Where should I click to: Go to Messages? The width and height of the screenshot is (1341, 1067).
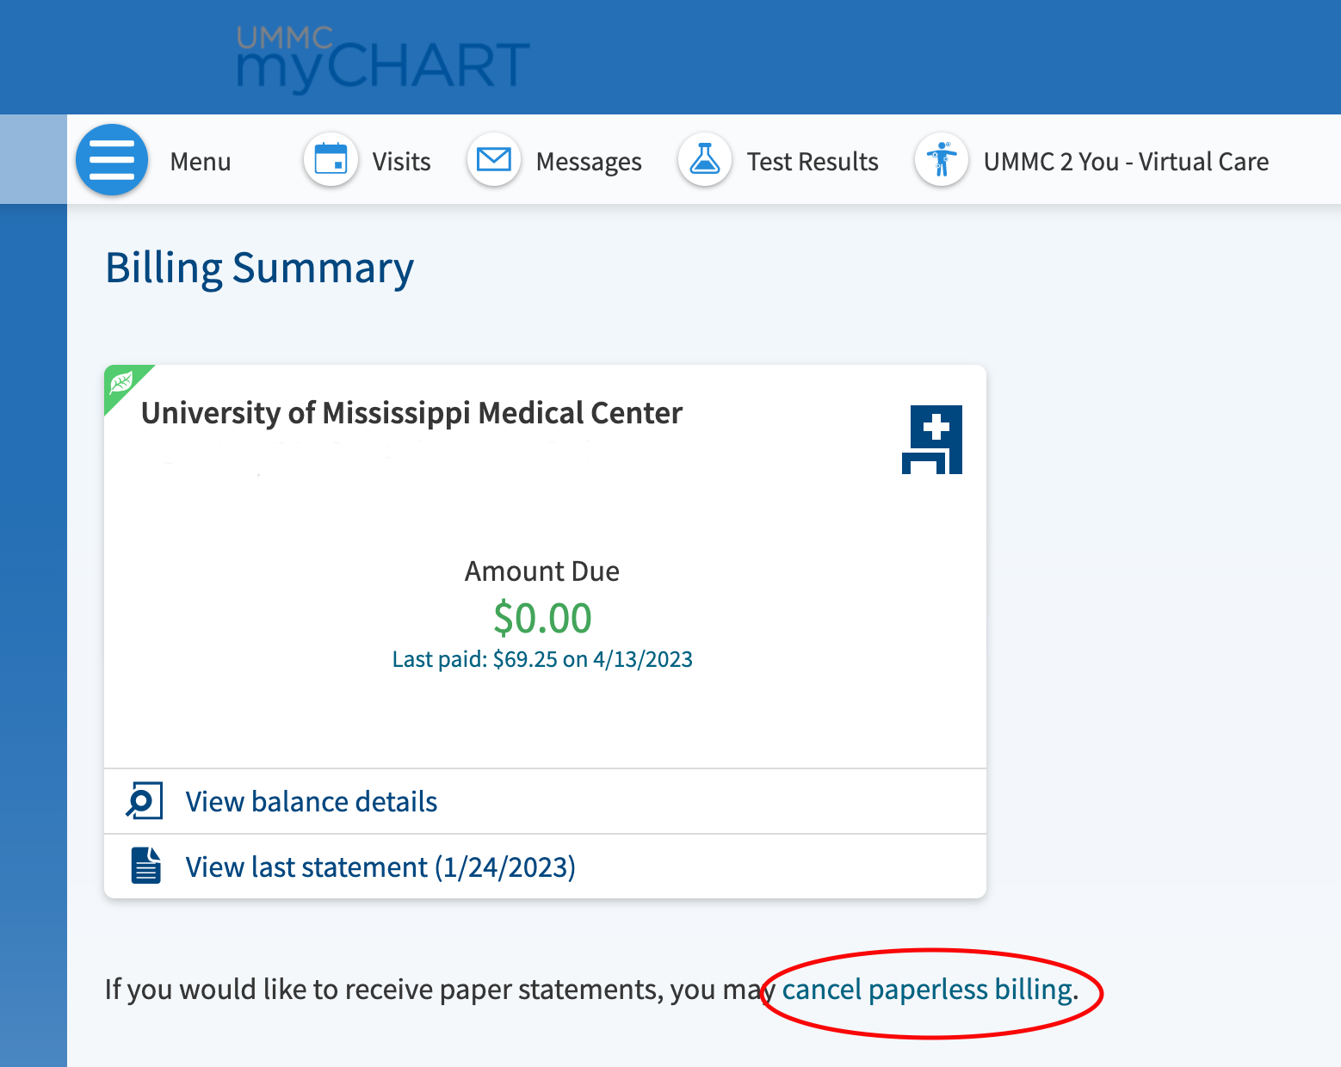(x=589, y=162)
